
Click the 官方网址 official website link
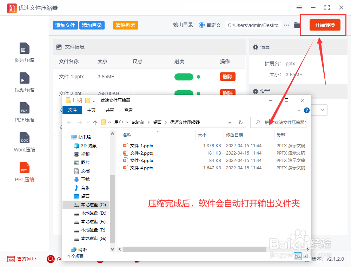click(x=22, y=259)
